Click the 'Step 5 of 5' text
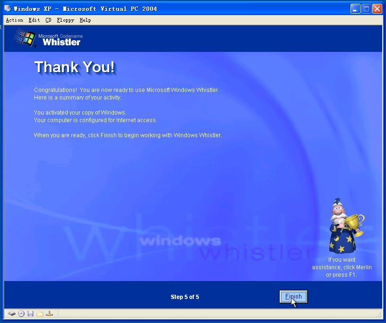 (185, 297)
